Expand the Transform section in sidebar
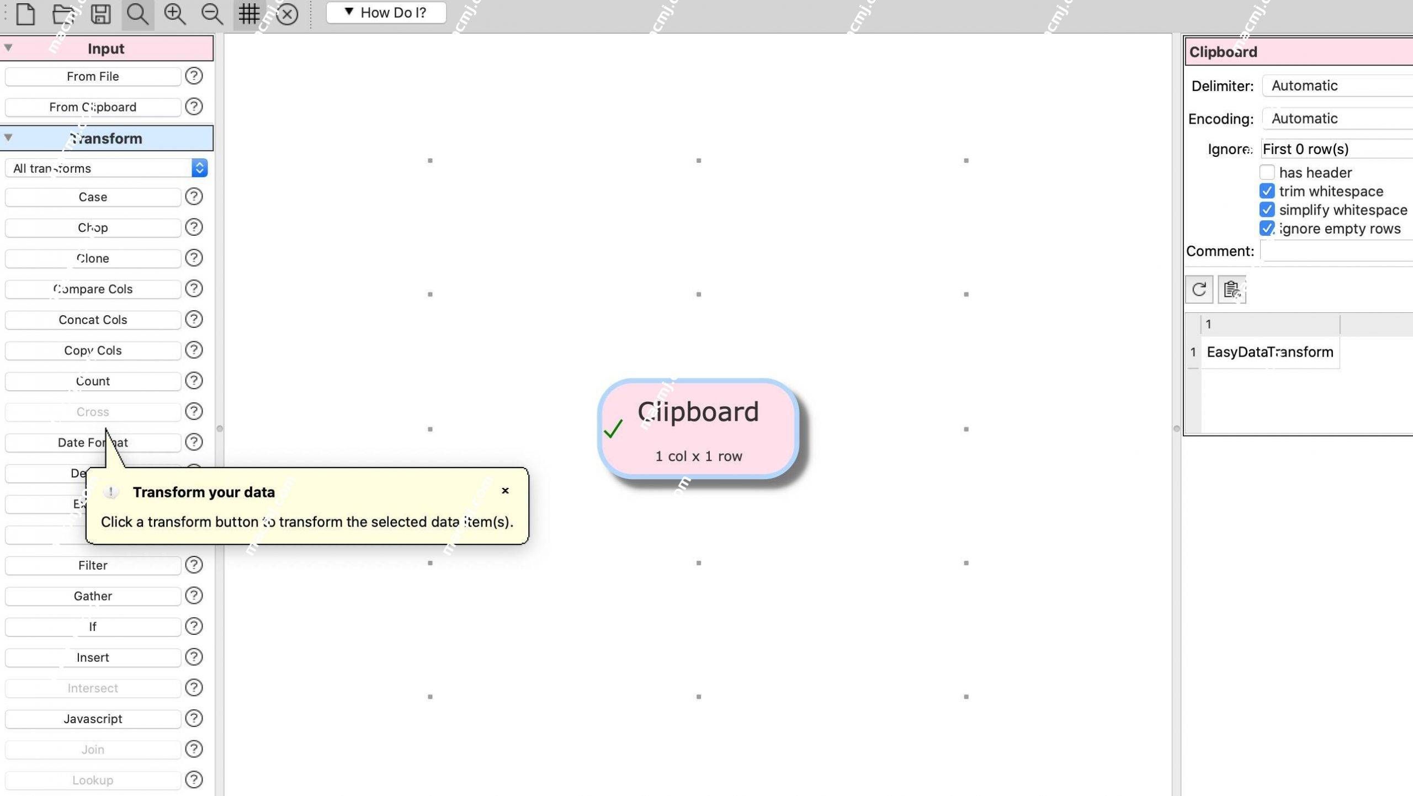 click(x=9, y=138)
